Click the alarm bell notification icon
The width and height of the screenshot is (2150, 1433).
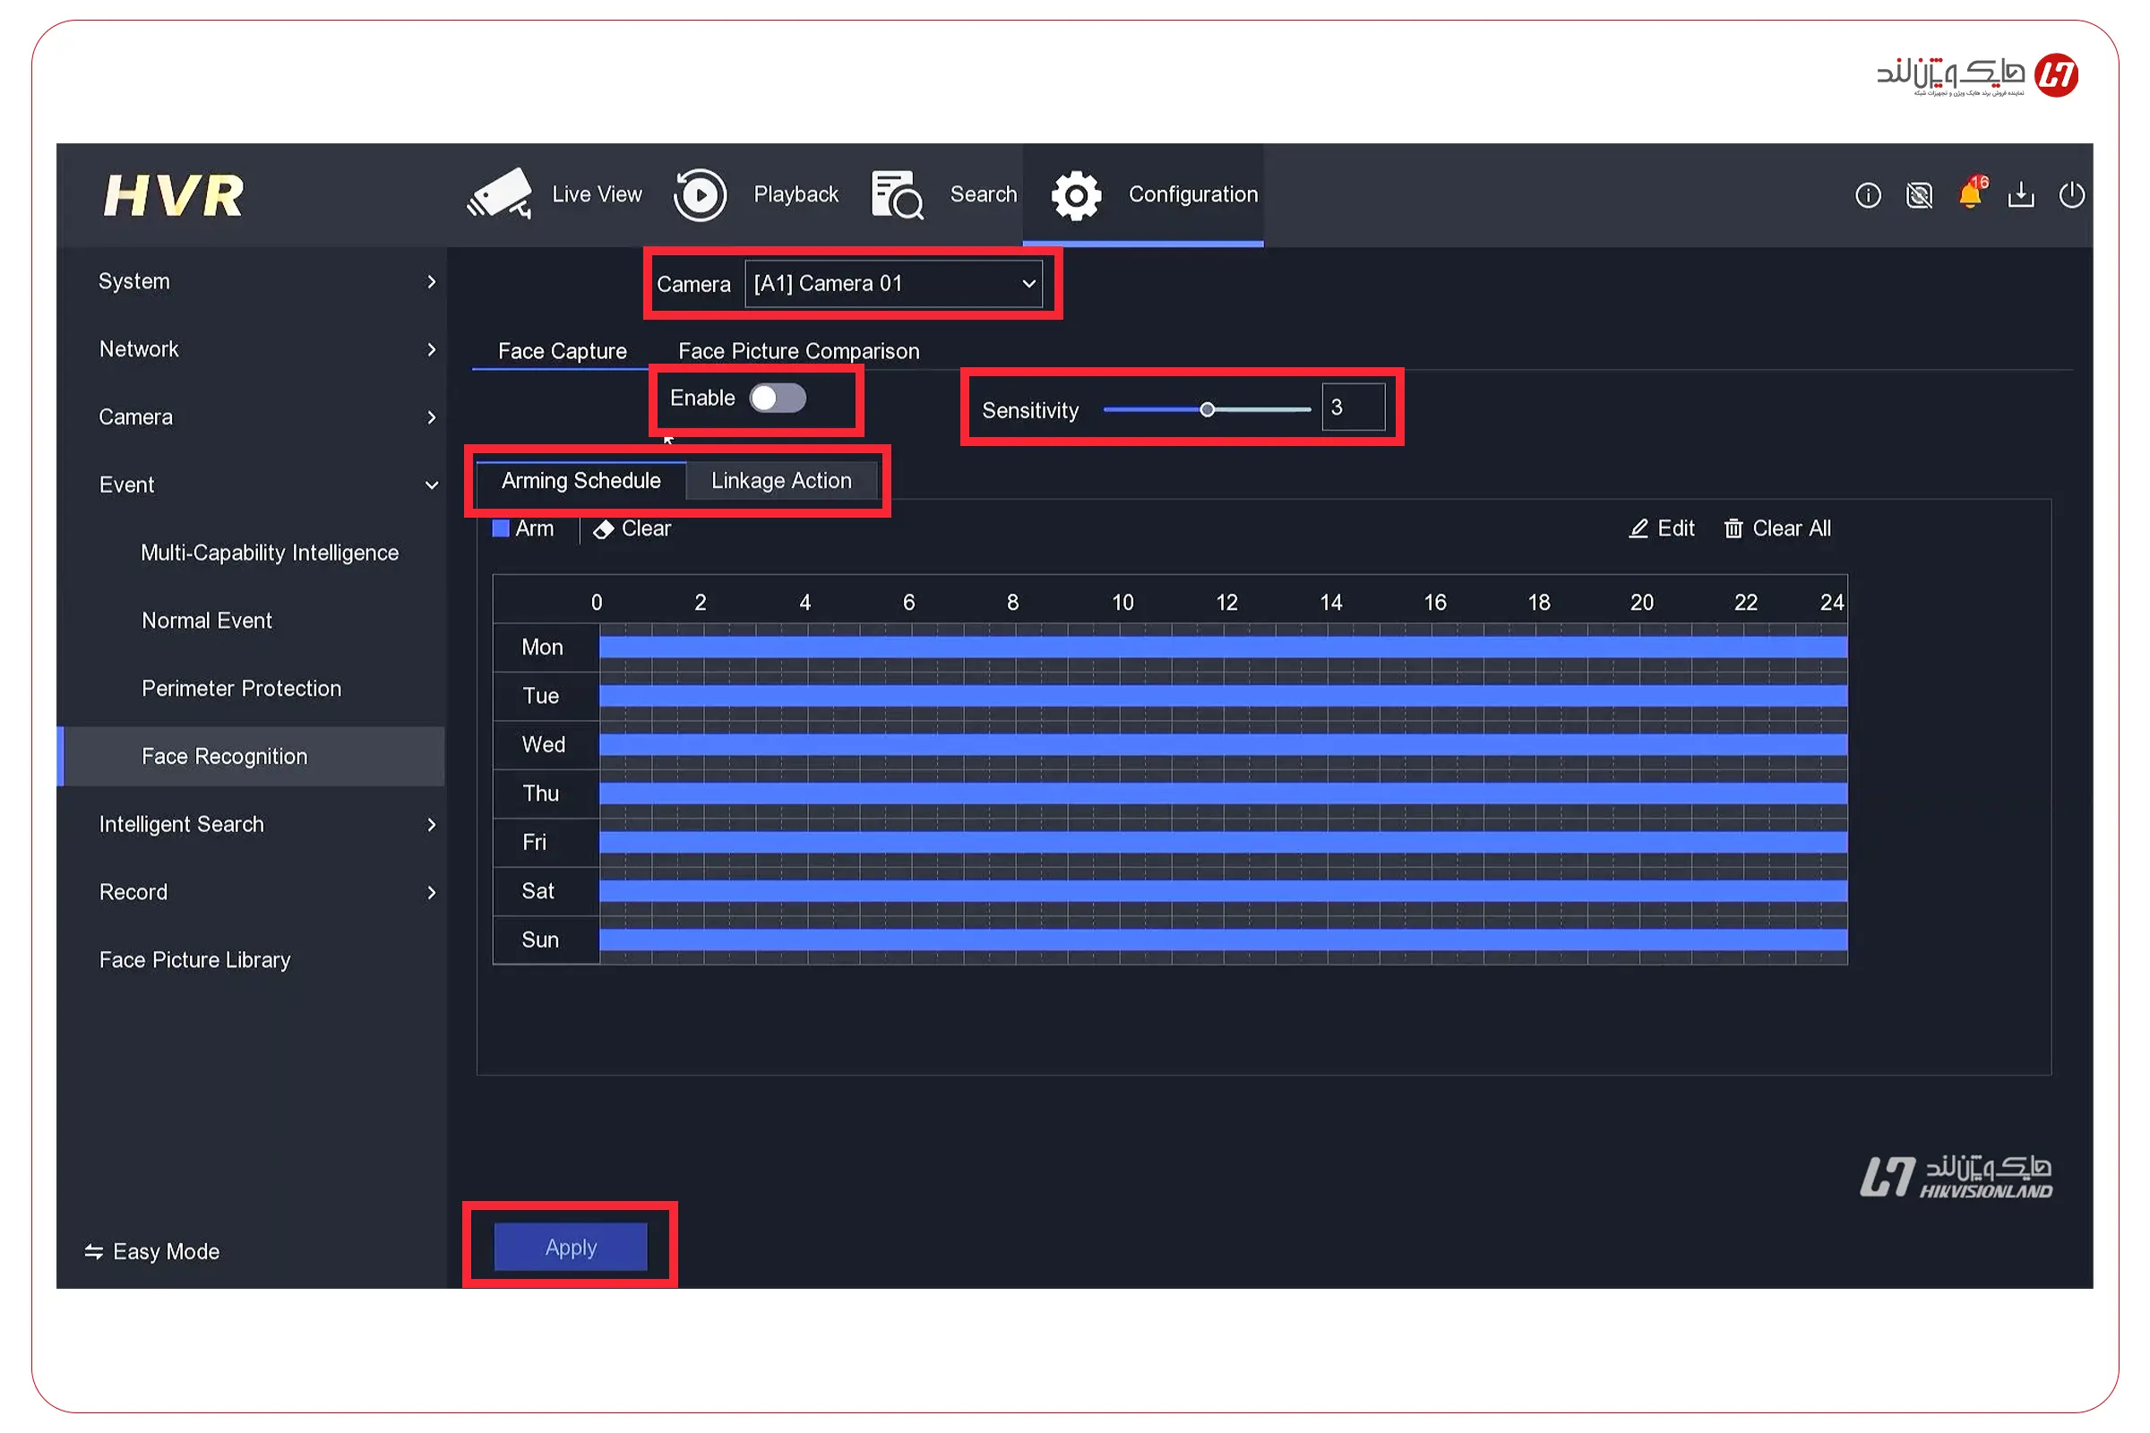tap(1970, 194)
